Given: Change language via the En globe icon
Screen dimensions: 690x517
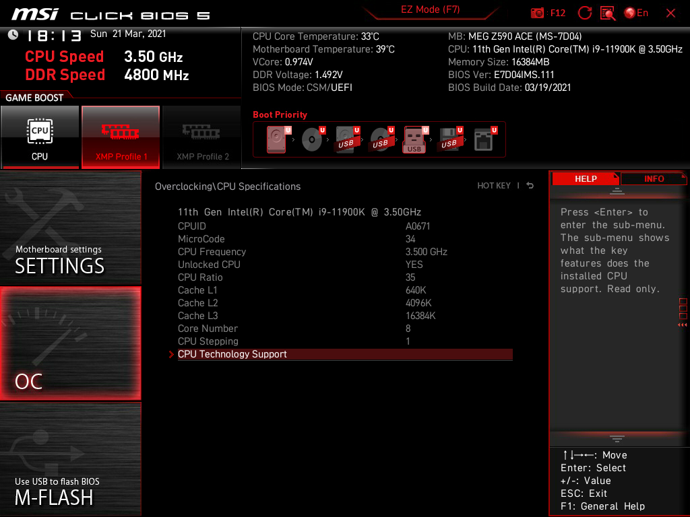Looking at the screenshot, I should pyautogui.click(x=636, y=13).
